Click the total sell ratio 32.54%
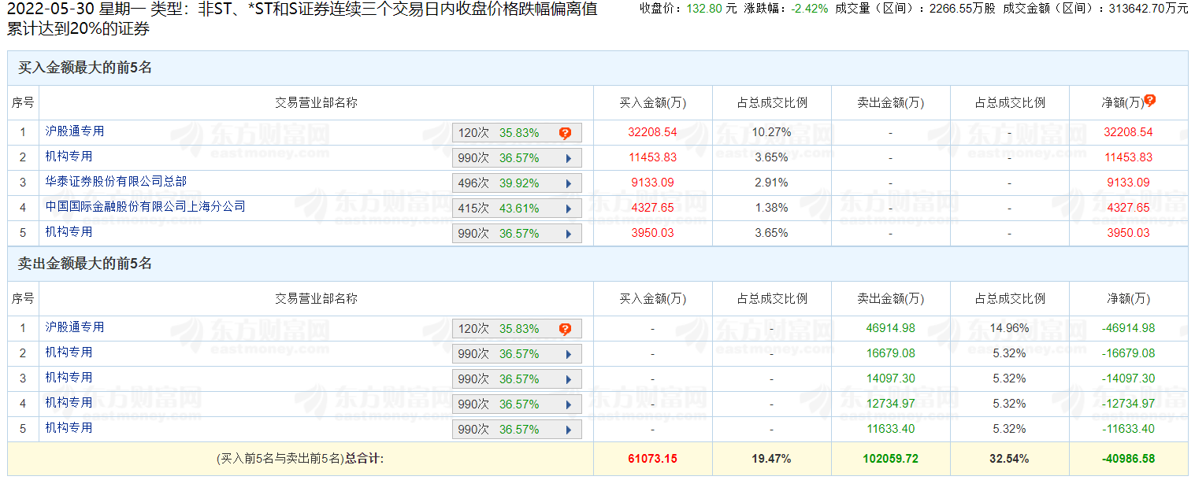The image size is (1195, 480). coord(1009,458)
